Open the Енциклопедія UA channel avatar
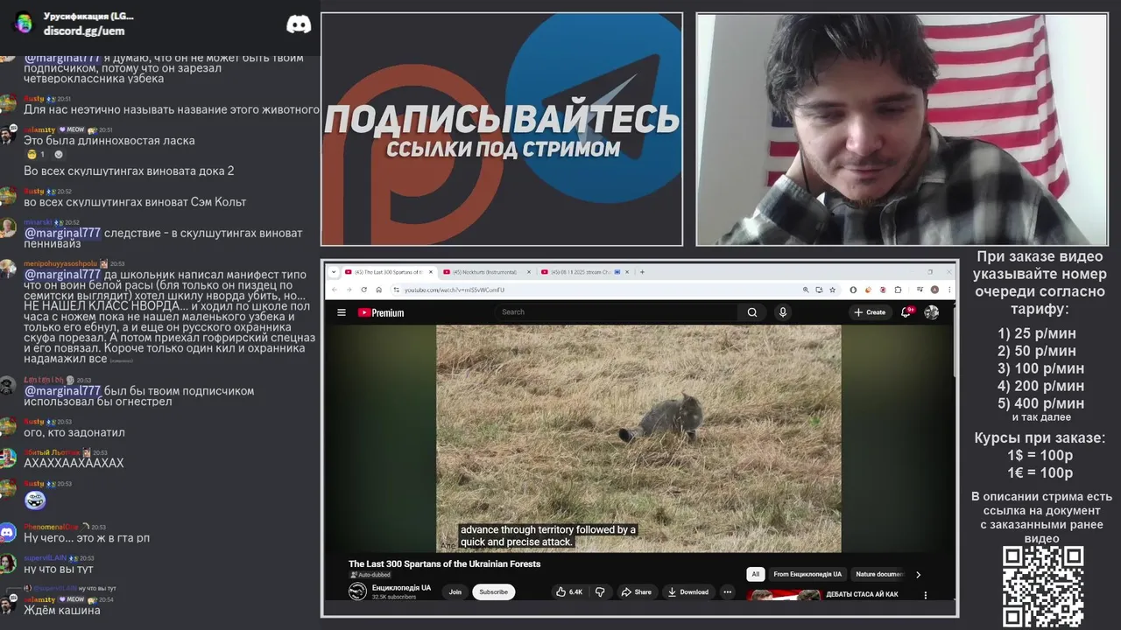 tap(357, 591)
